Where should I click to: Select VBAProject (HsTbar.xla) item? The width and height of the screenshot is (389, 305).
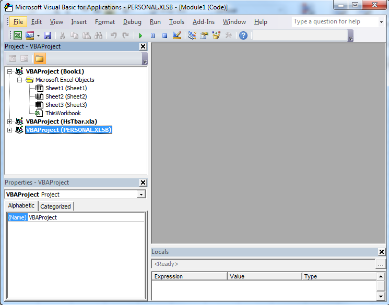(61, 121)
